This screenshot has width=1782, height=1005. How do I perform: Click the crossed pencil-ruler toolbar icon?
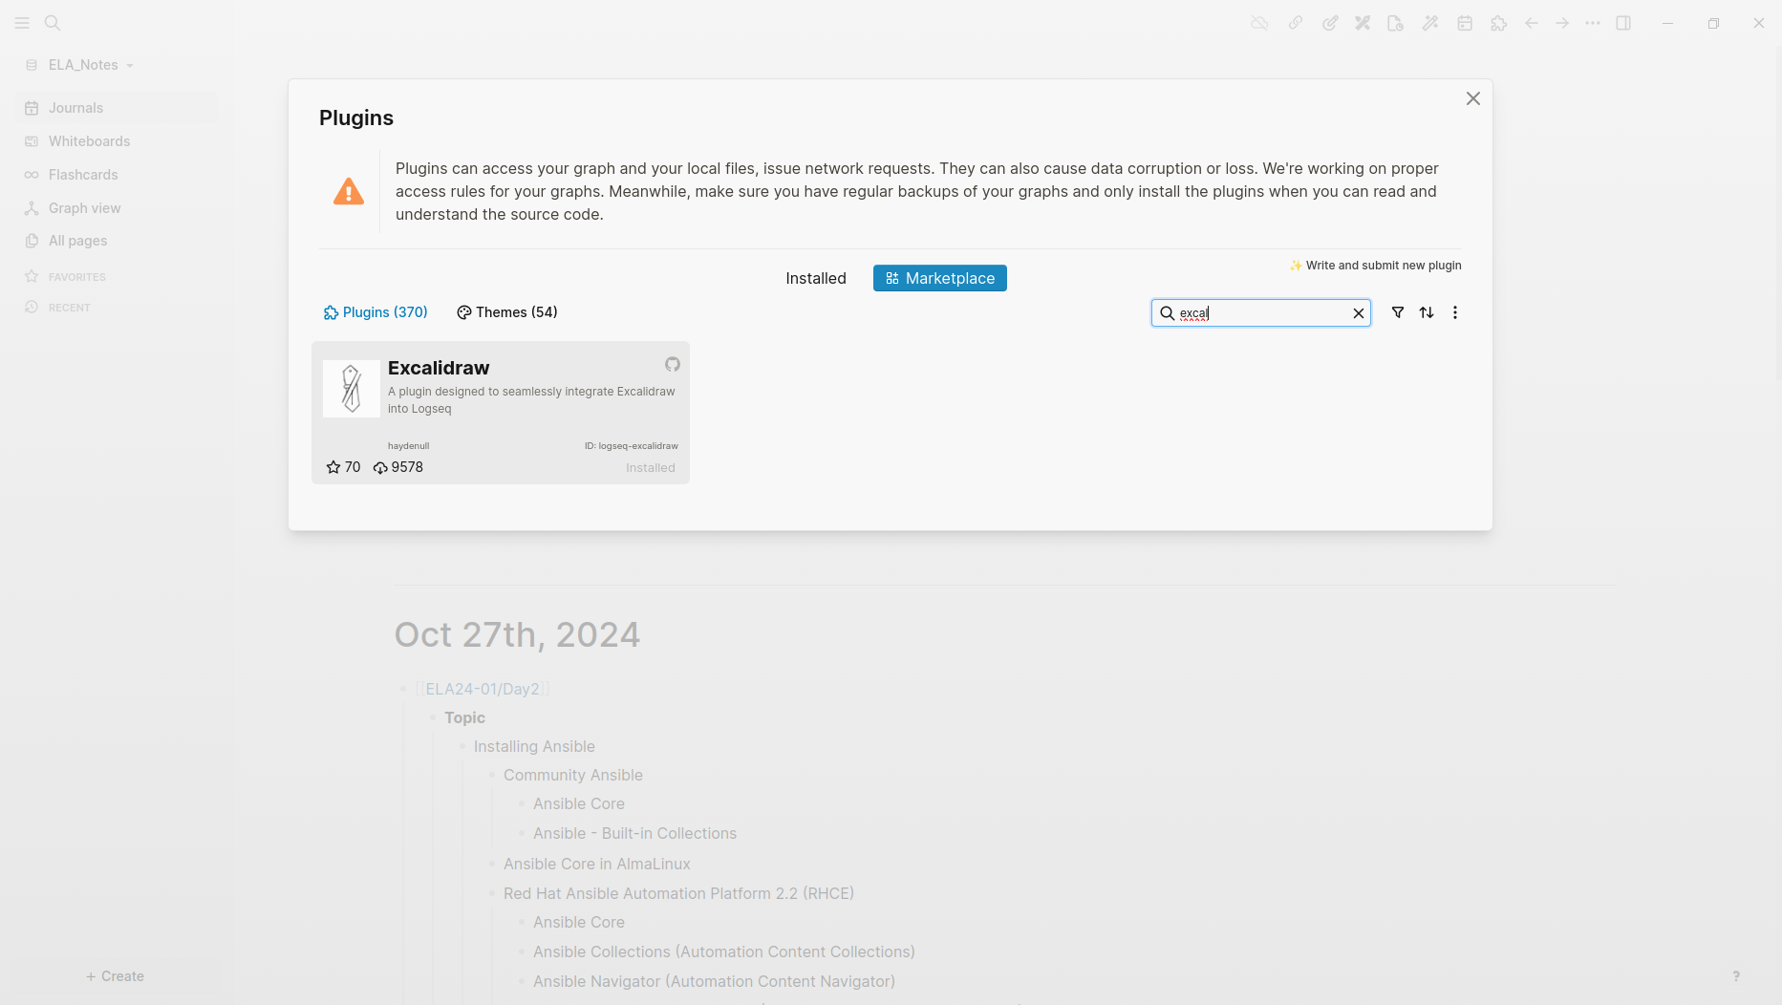coord(1363,23)
